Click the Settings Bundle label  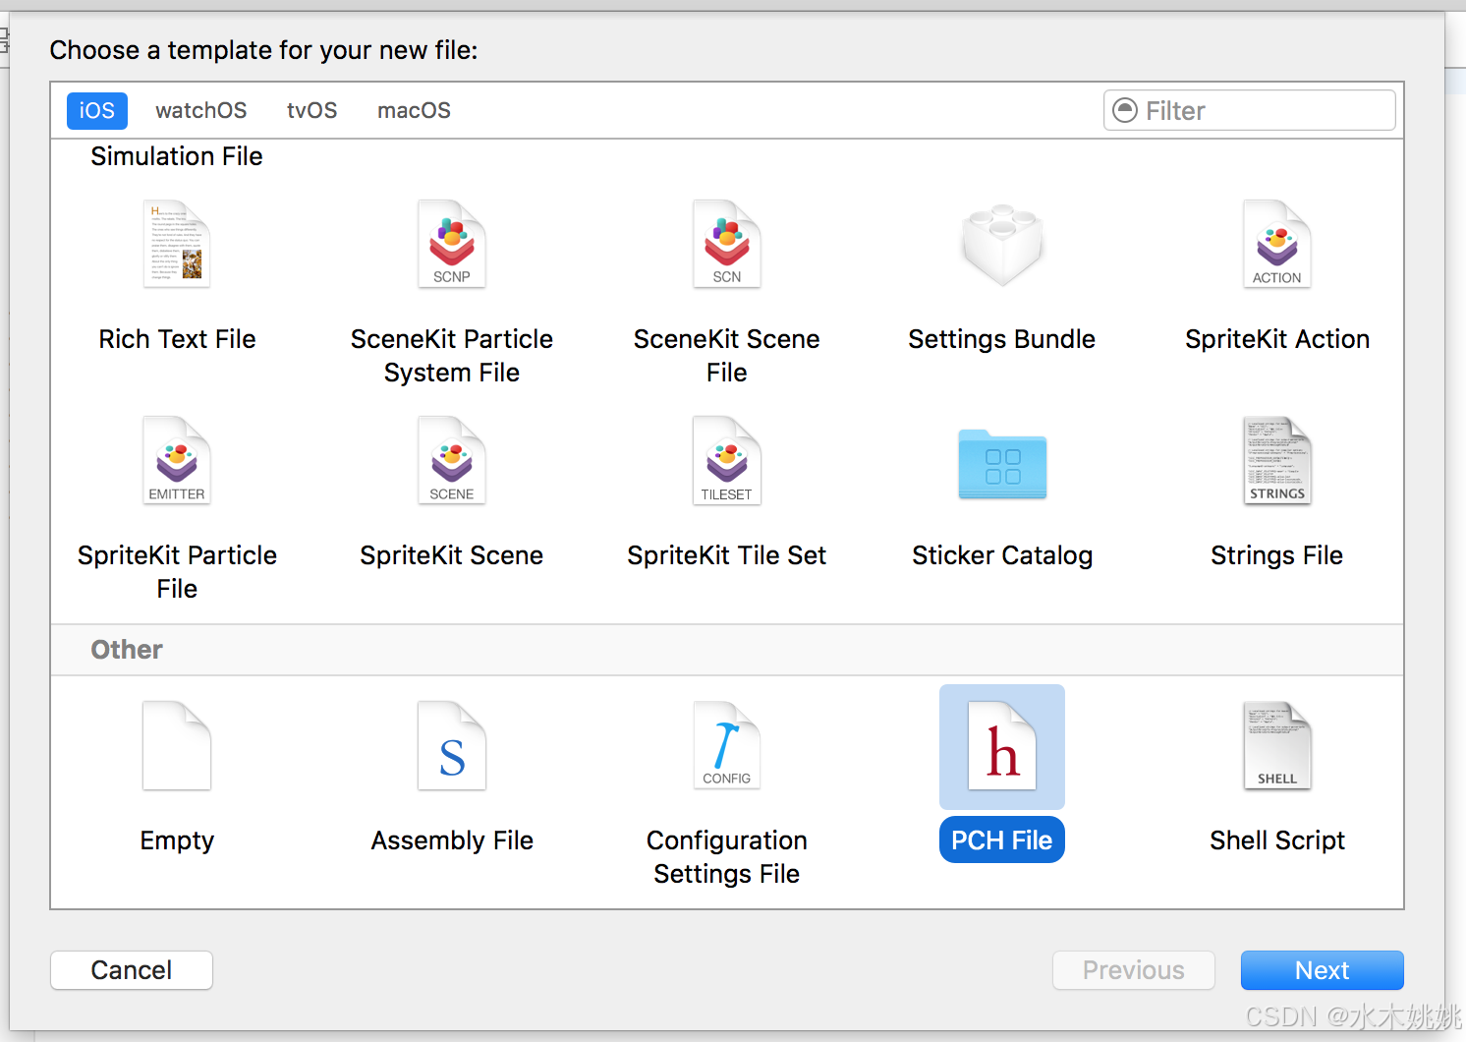point(1002,339)
